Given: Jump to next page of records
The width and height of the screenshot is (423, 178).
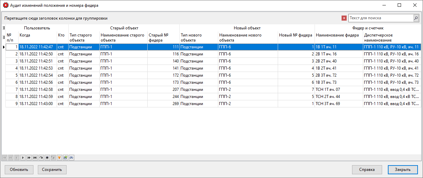Looking at the screenshot, I should [29, 157].
